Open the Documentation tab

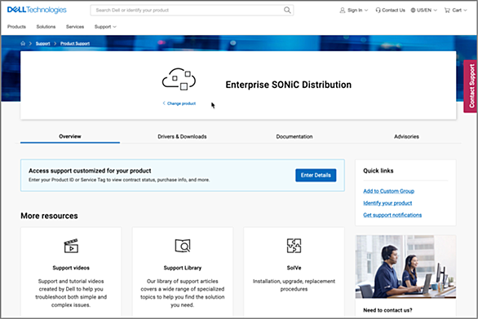pyautogui.click(x=294, y=137)
